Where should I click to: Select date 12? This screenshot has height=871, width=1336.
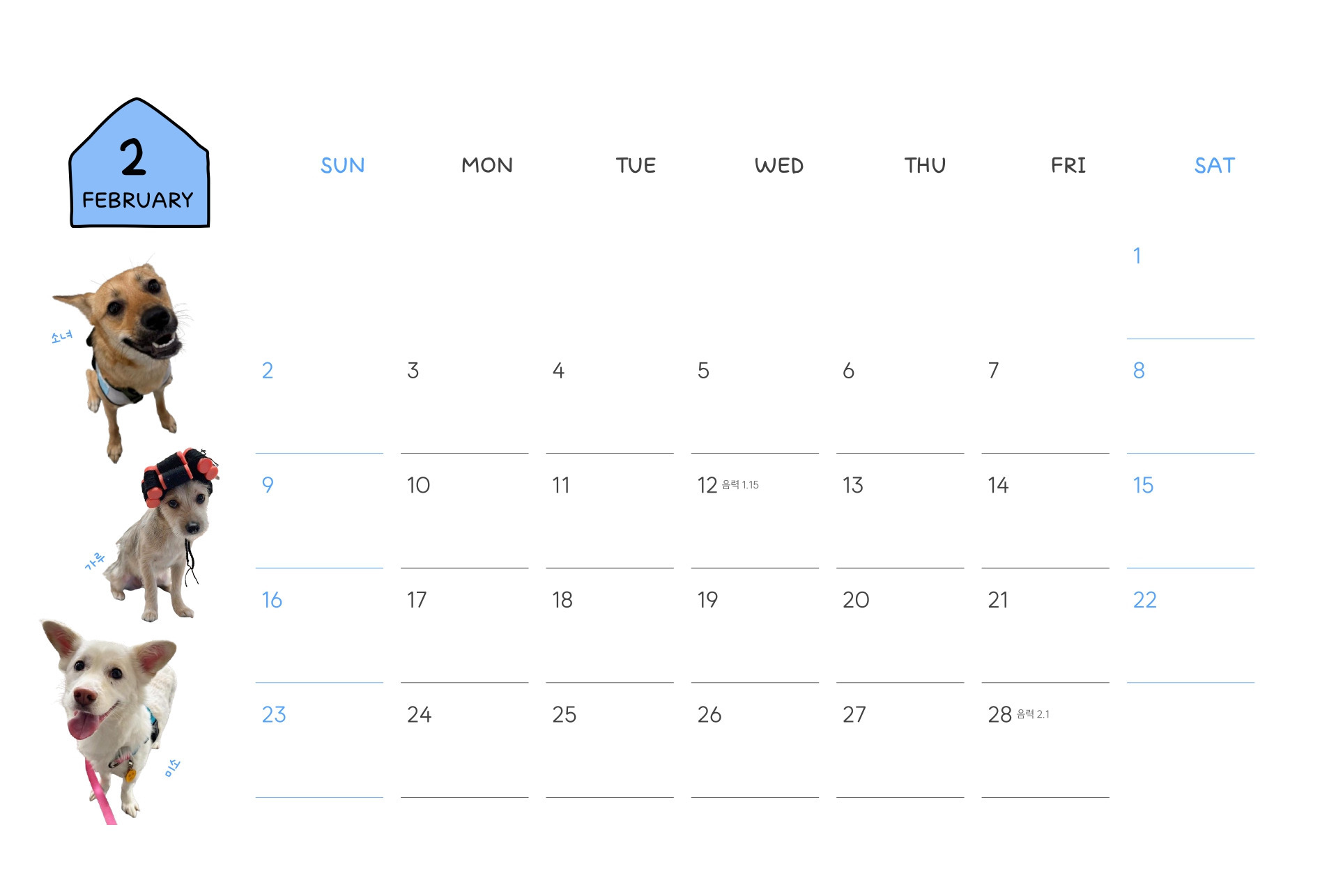(x=707, y=485)
